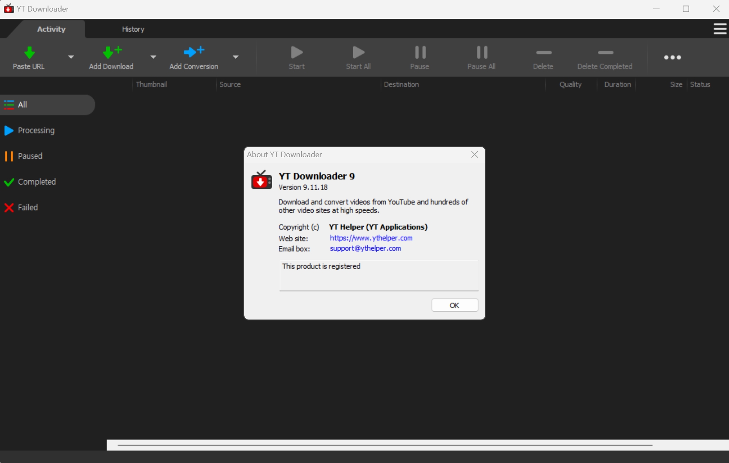Switch to the History tab
The image size is (729, 463).
(133, 29)
